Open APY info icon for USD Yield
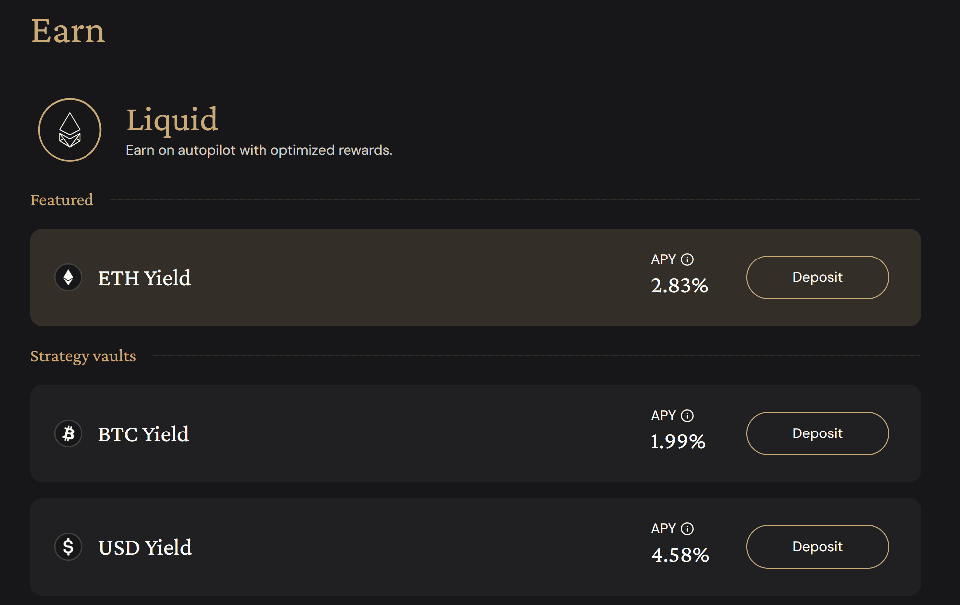960x605 pixels. coord(687,529)
